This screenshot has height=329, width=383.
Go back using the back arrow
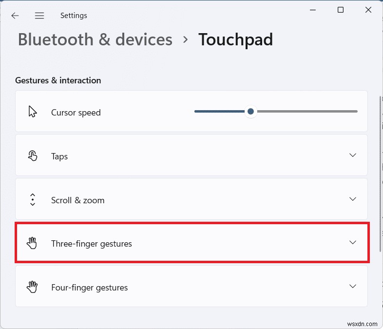click(x=15, y=16)
